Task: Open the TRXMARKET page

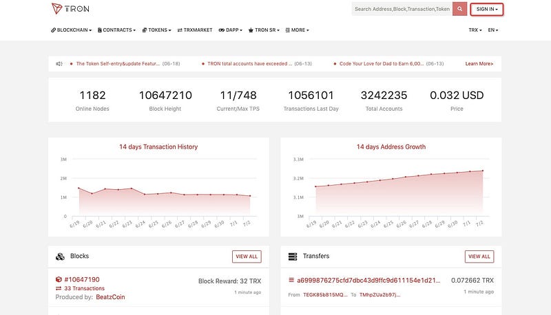Action: pos(195,30)
